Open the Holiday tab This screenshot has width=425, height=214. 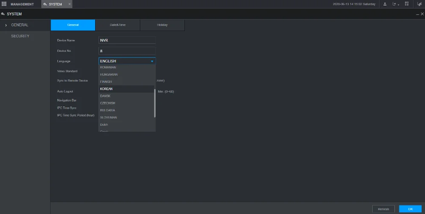[x=162, y=25]
